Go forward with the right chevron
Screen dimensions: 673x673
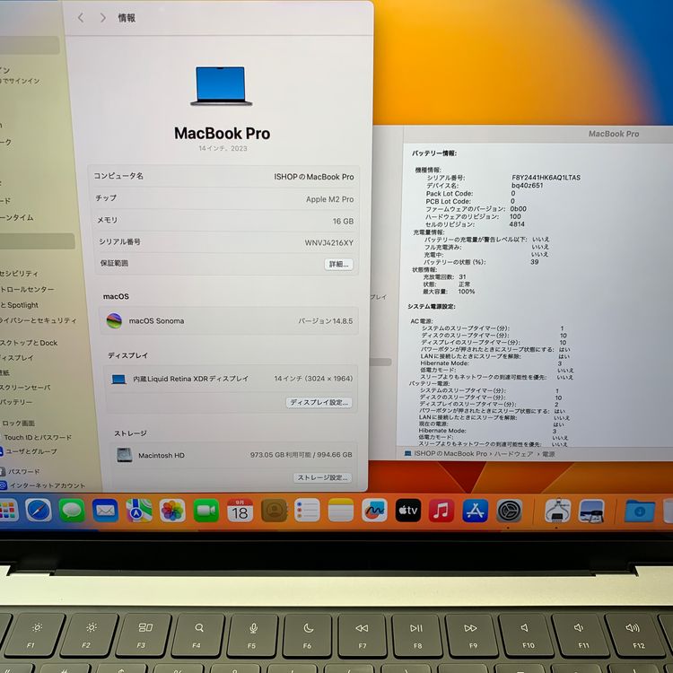[x=102, y=18]
